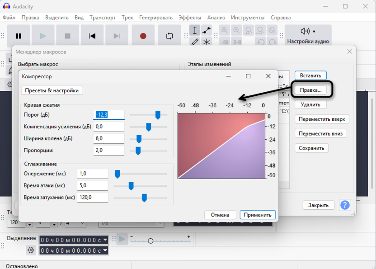Click the Вставить button

tap(310, 76)
